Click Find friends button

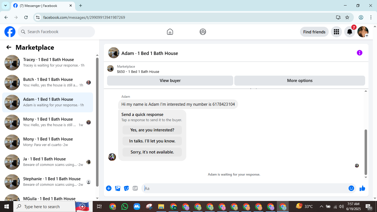coord(314,32)
